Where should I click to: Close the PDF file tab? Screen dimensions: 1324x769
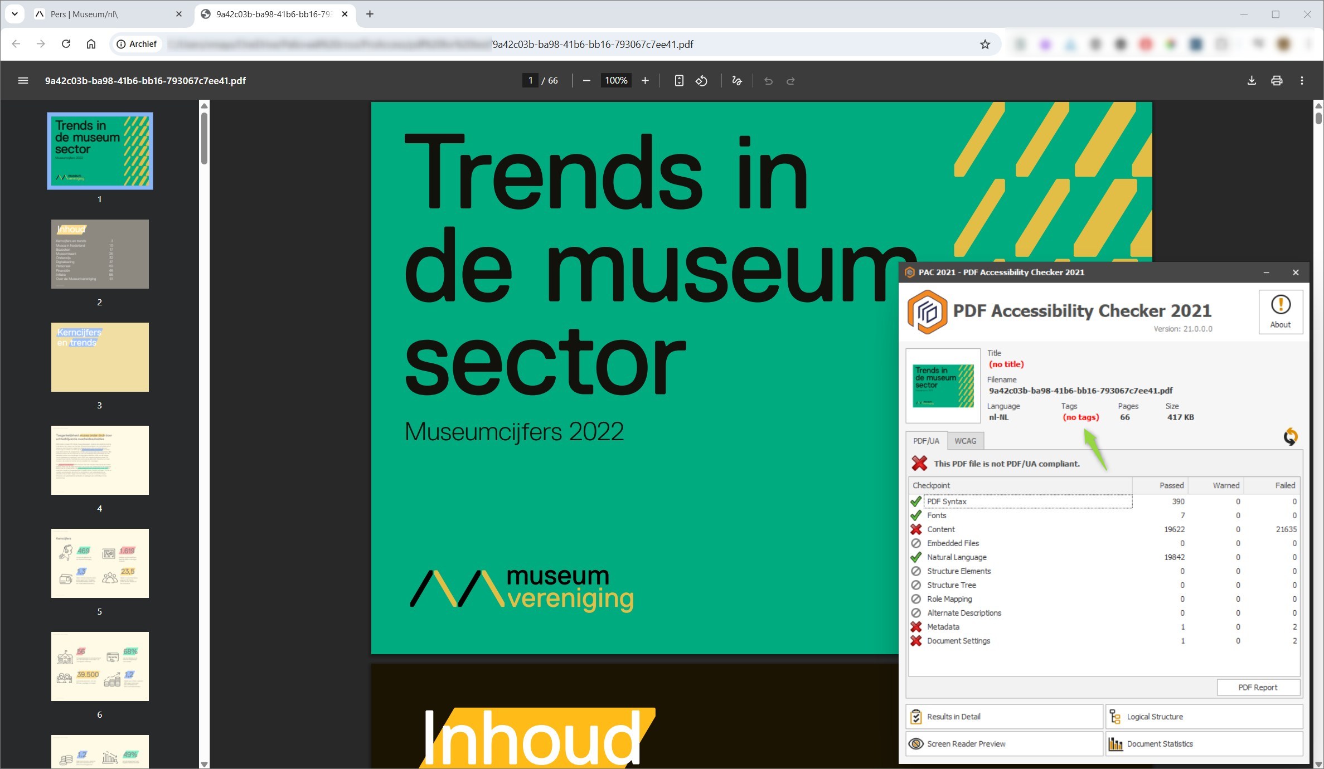(x=345, y=14)
